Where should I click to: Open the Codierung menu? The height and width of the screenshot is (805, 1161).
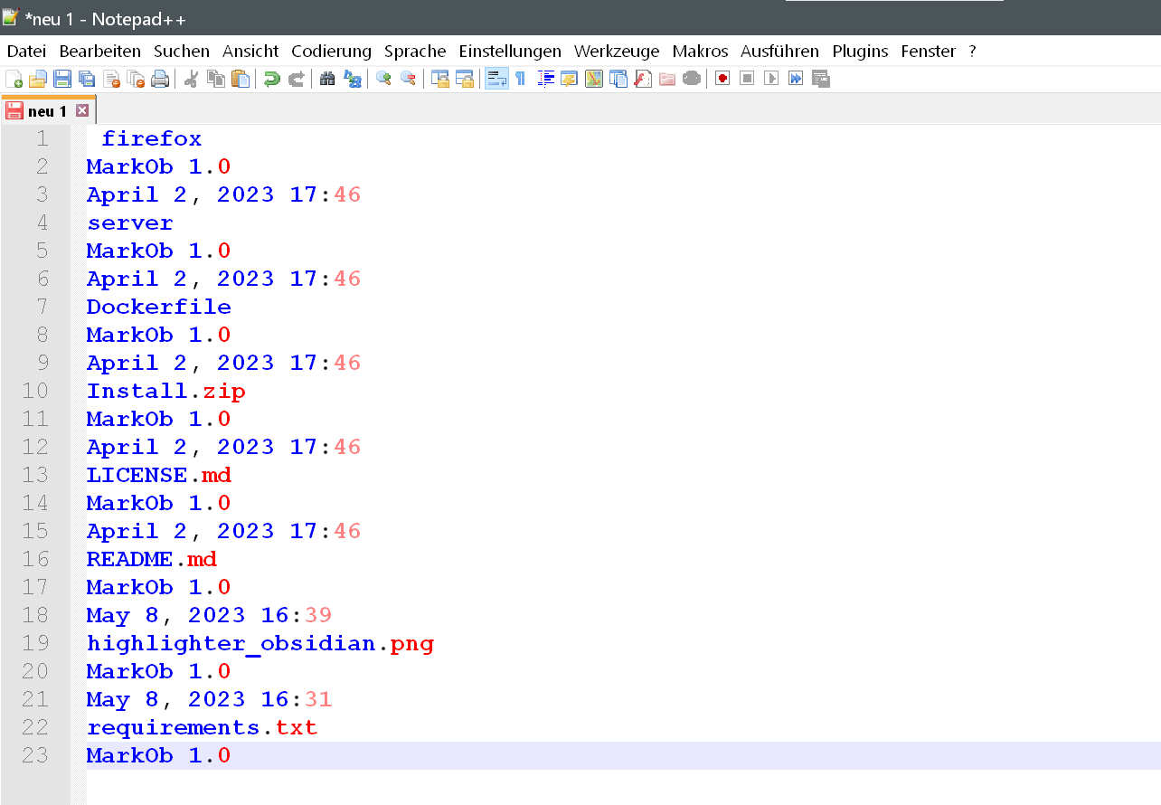click(x=331, y=52)
